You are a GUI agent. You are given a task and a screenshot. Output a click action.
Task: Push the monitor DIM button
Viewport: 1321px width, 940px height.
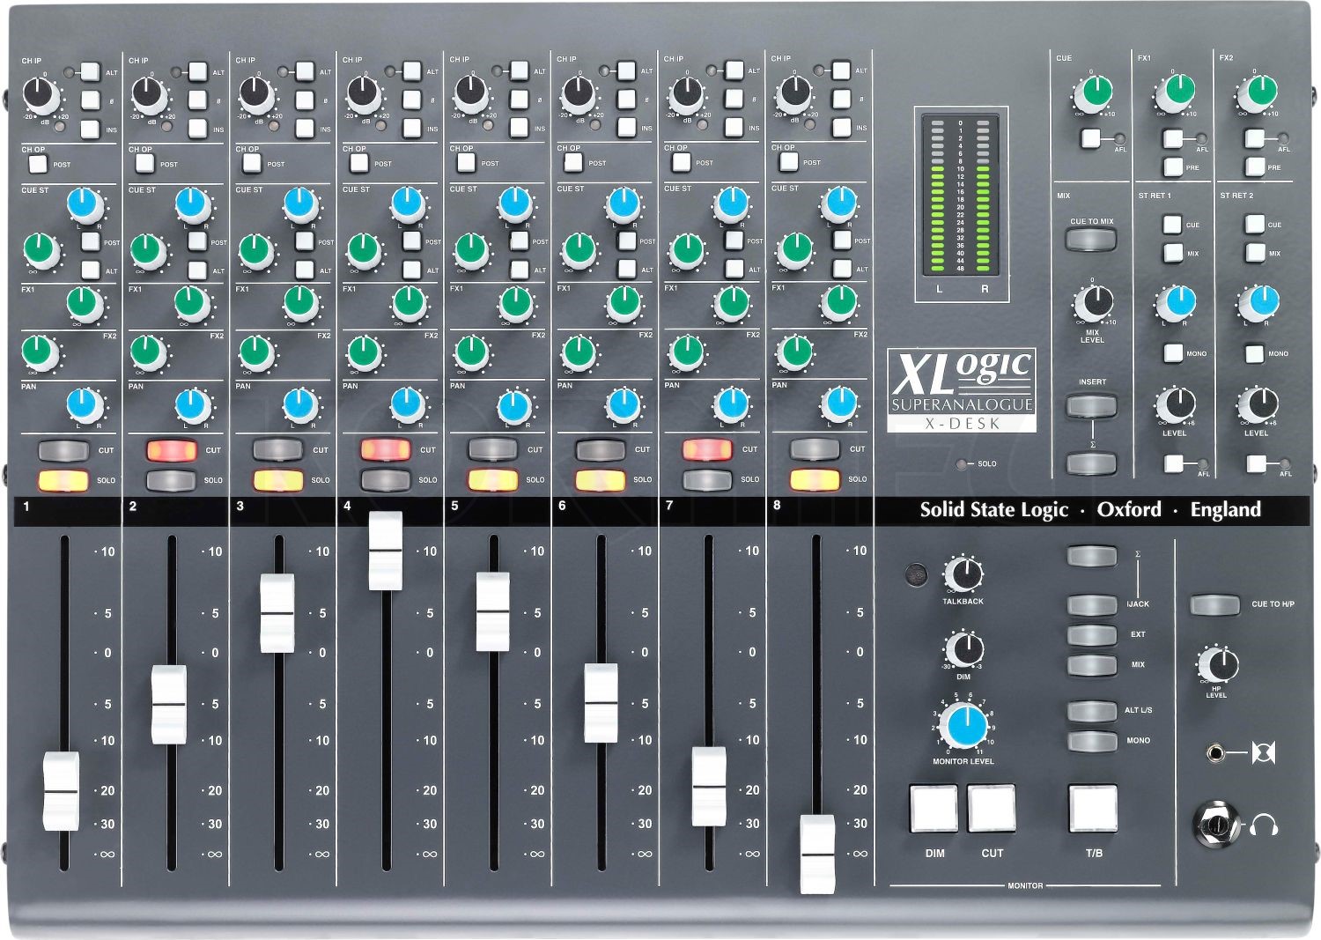(x=934, y=809)
